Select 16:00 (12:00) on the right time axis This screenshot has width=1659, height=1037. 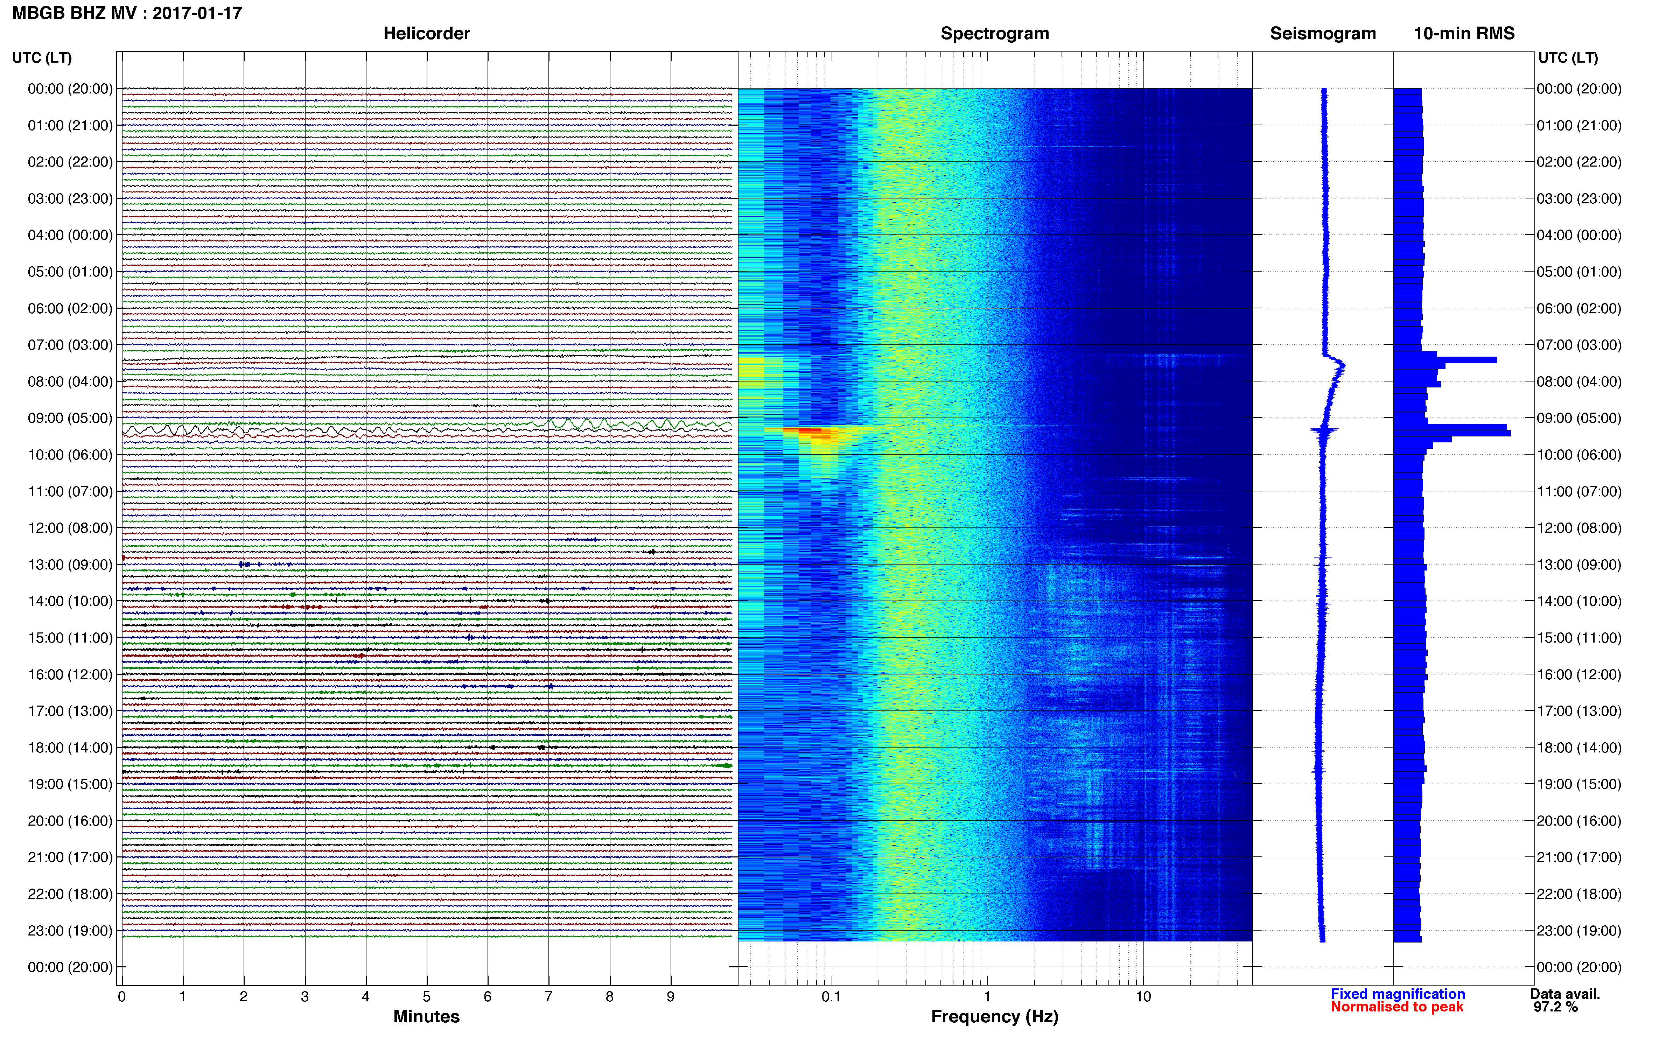coord(1579,675)
